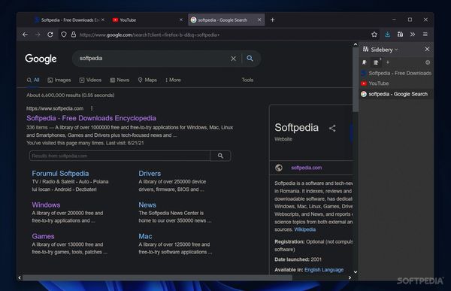Open the English Language link

click(x=324, y=270)
